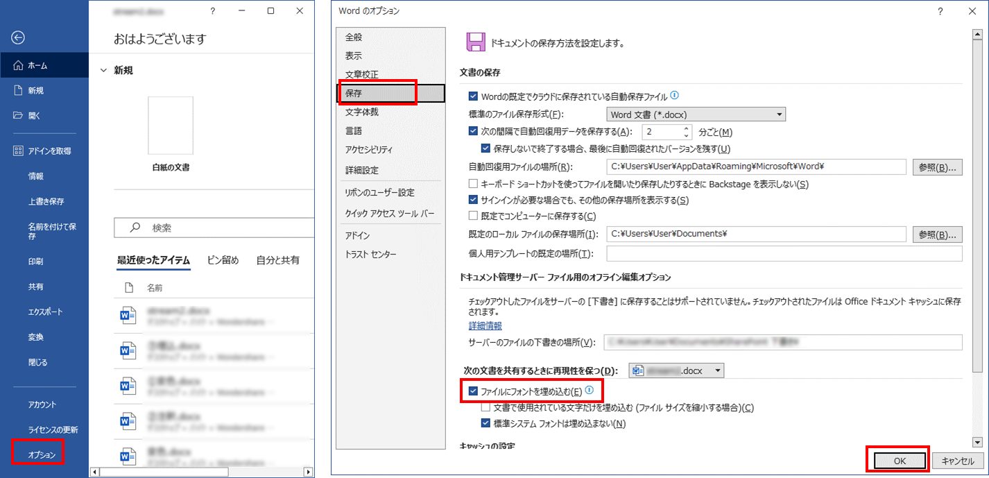This screenshot has width=989, height=478.
Task: Click the Get Add-ins (アドインを取得) icon
Action: click(19, 151)
